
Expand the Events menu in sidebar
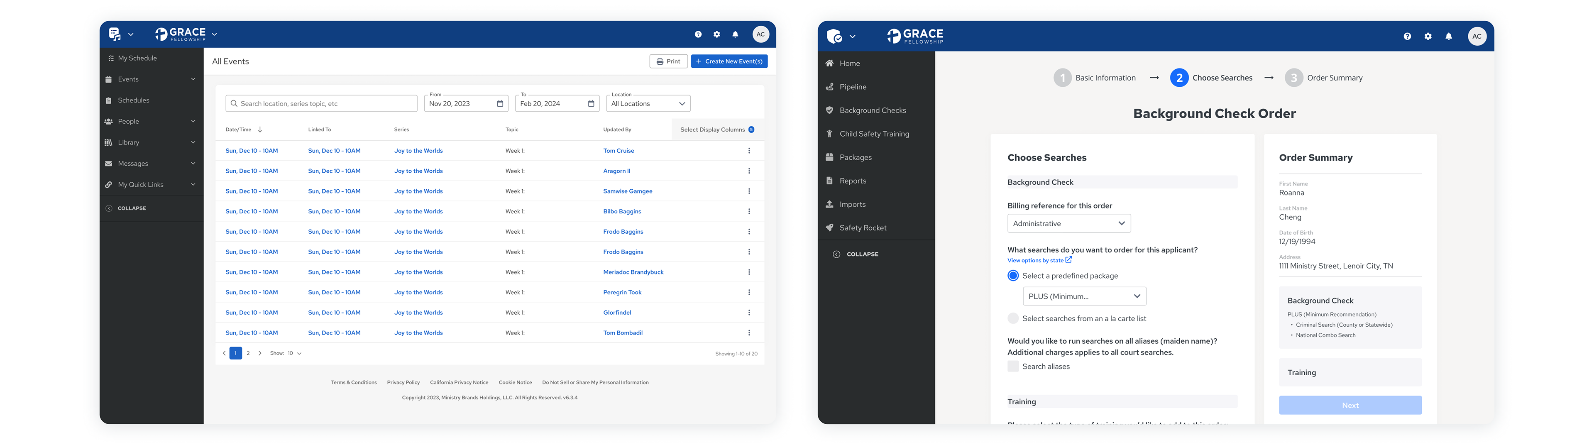click(x=193, y=79)
